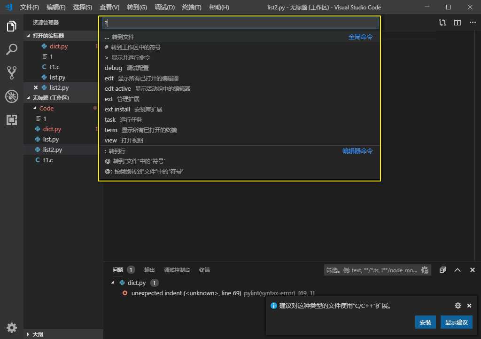Viewport: 481px width, 339px height.
Task: Collapse all problems with the collapse icon
Action: pos(442,270)
